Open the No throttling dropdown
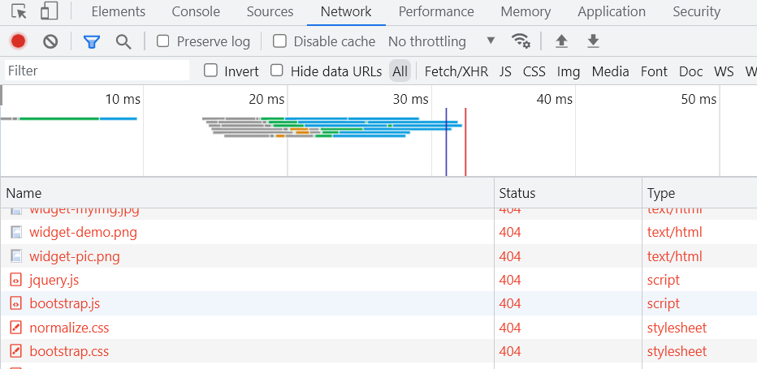757x369 pixels. pos(441,41)
